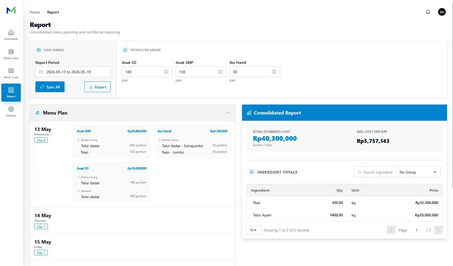Image resolution: width=453 pixels, height=266 pixels.
Task: Navigate to Home breadcrumb
Action: (35, 12)
